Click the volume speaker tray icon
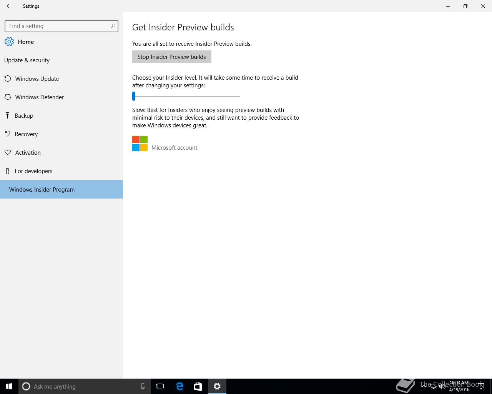Viewport: 492px width, 394px height. tap(442, 386)
